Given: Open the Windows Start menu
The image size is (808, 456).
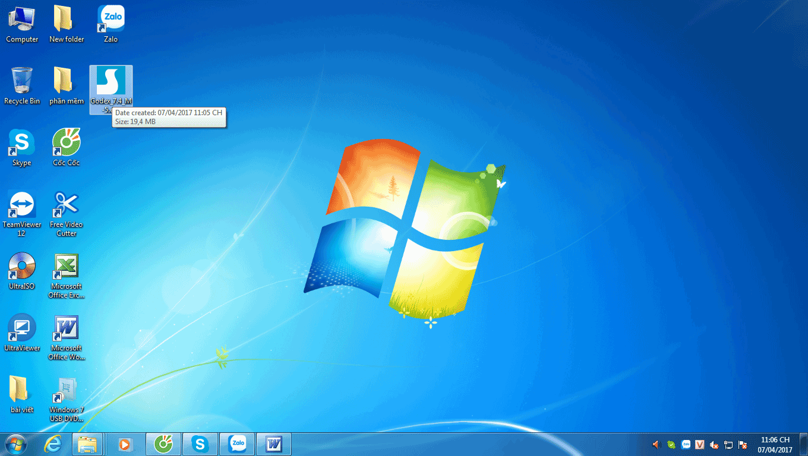Looking at the screenshot, I should point(16,444).
